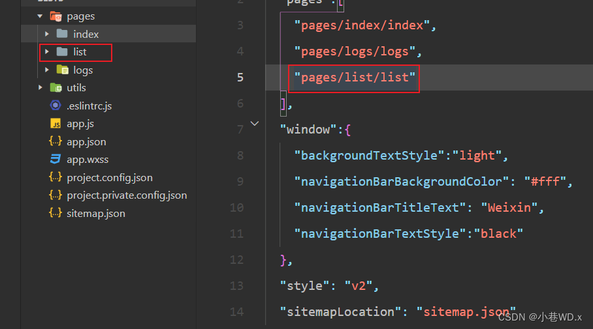The height and width of the screenshot is (329, 593).
Task: Click the list folder icon
Action: click(x=62, y=51)
